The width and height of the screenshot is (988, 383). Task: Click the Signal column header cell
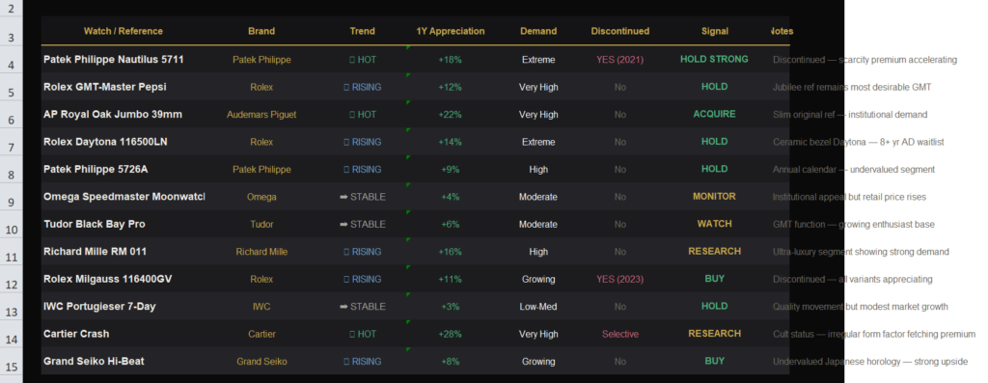tap(715, 31)
